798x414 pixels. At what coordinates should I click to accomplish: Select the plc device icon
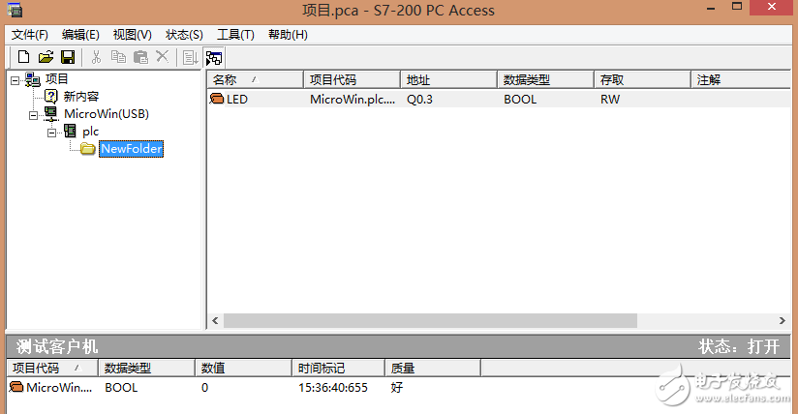click(x=70, y=131)
